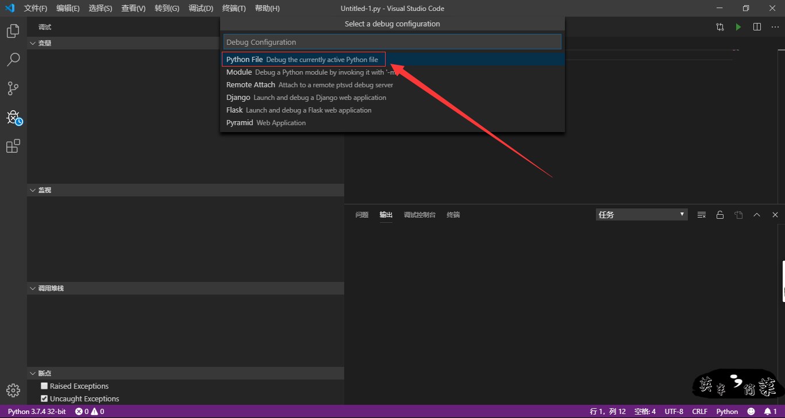785x418 pixels.
Task: Collapse the 变量 (Variables) section
Action: 186,43
